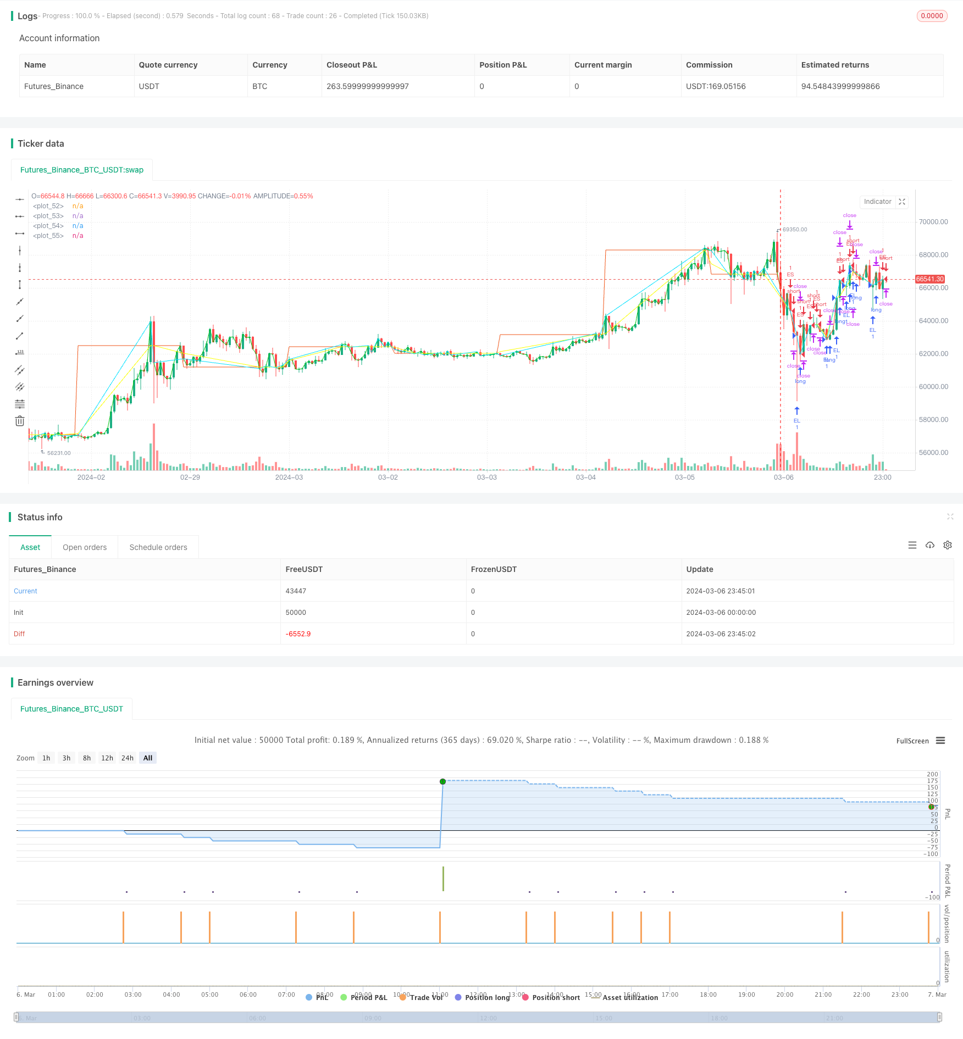This screenshot has width=963, height=1039.
Task: Toggle the Asset utilization series in legend
Action: (624, 997)
